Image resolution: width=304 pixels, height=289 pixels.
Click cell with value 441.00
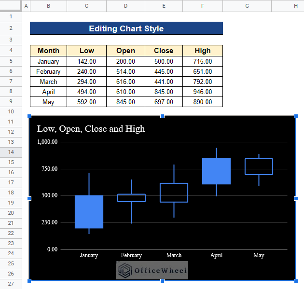[164, 82]
